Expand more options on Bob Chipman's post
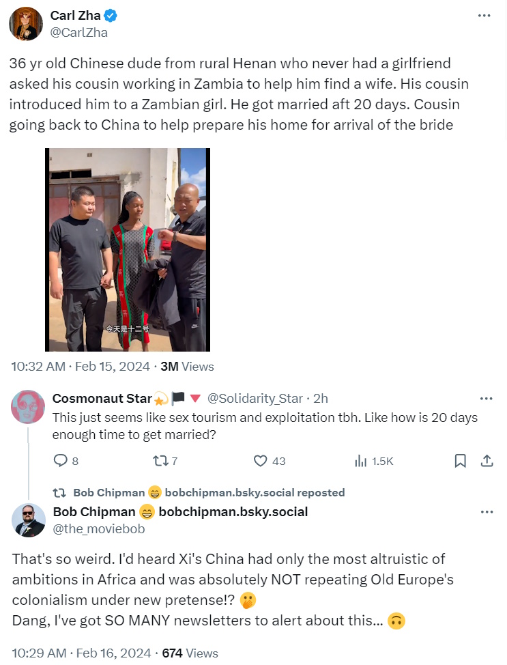 486,511
